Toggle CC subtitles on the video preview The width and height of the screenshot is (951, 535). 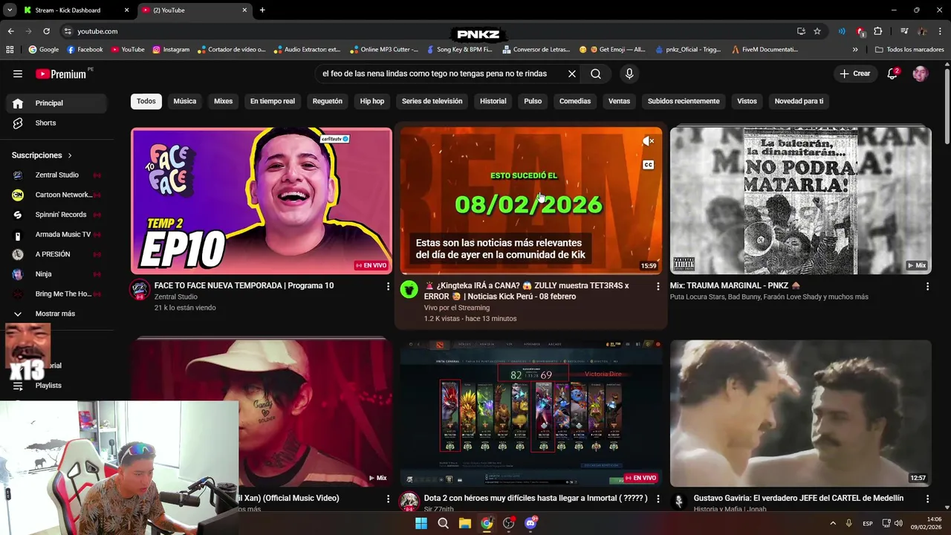[648, 165]
